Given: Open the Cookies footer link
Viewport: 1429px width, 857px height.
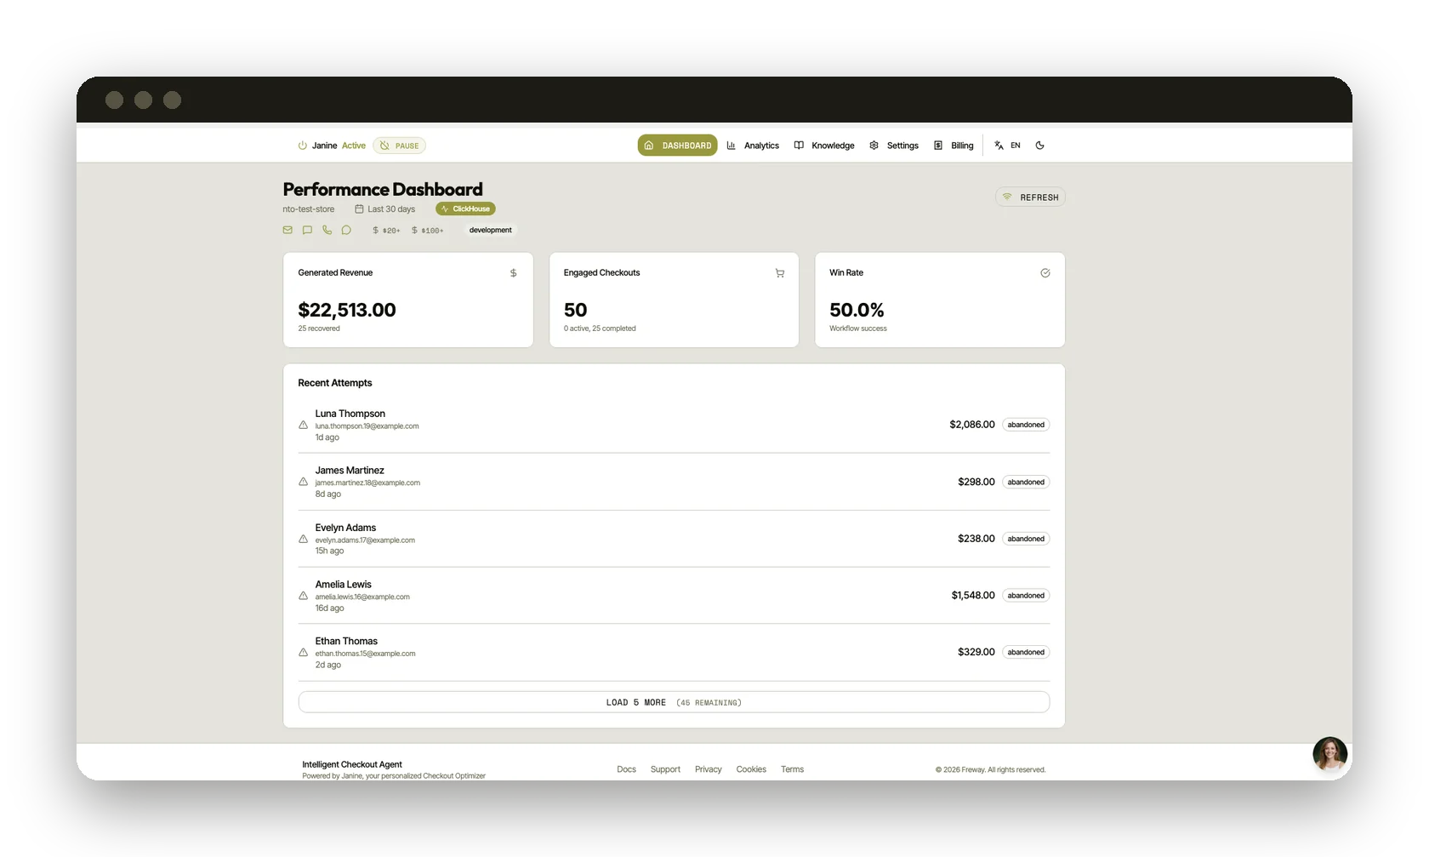Looking at the screenshot, I should point(751,769).
